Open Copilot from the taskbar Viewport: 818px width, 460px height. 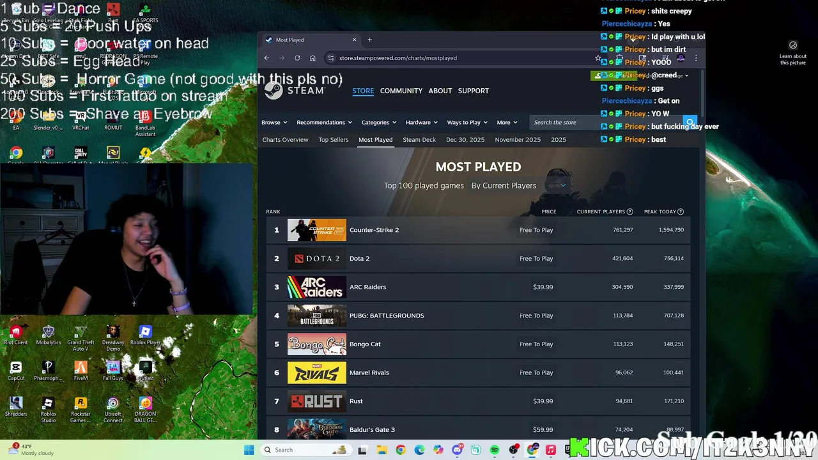click(x=438, y=450)
